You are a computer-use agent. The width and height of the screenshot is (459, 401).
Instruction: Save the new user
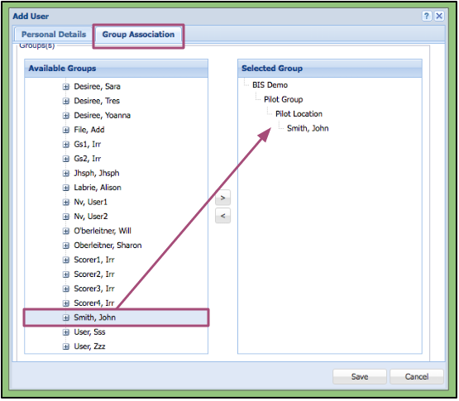pos(360,376)
